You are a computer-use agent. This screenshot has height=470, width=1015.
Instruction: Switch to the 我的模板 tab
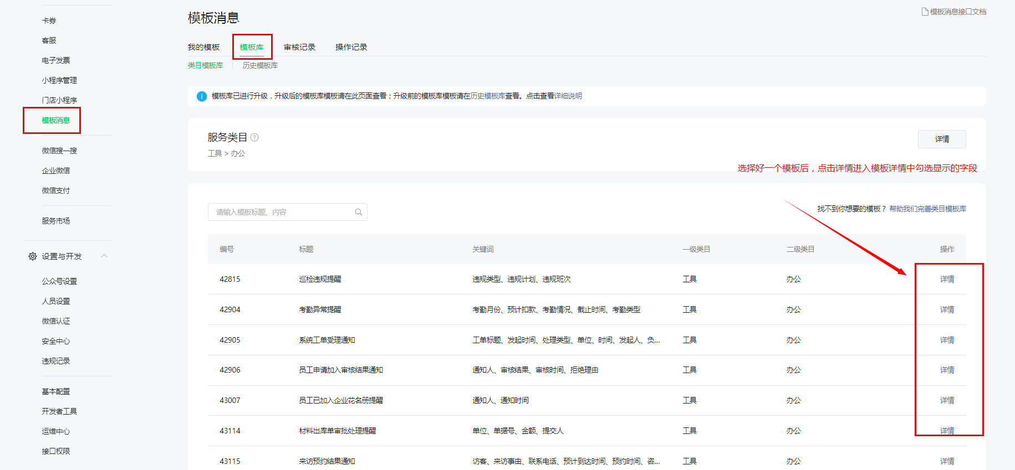203,47
